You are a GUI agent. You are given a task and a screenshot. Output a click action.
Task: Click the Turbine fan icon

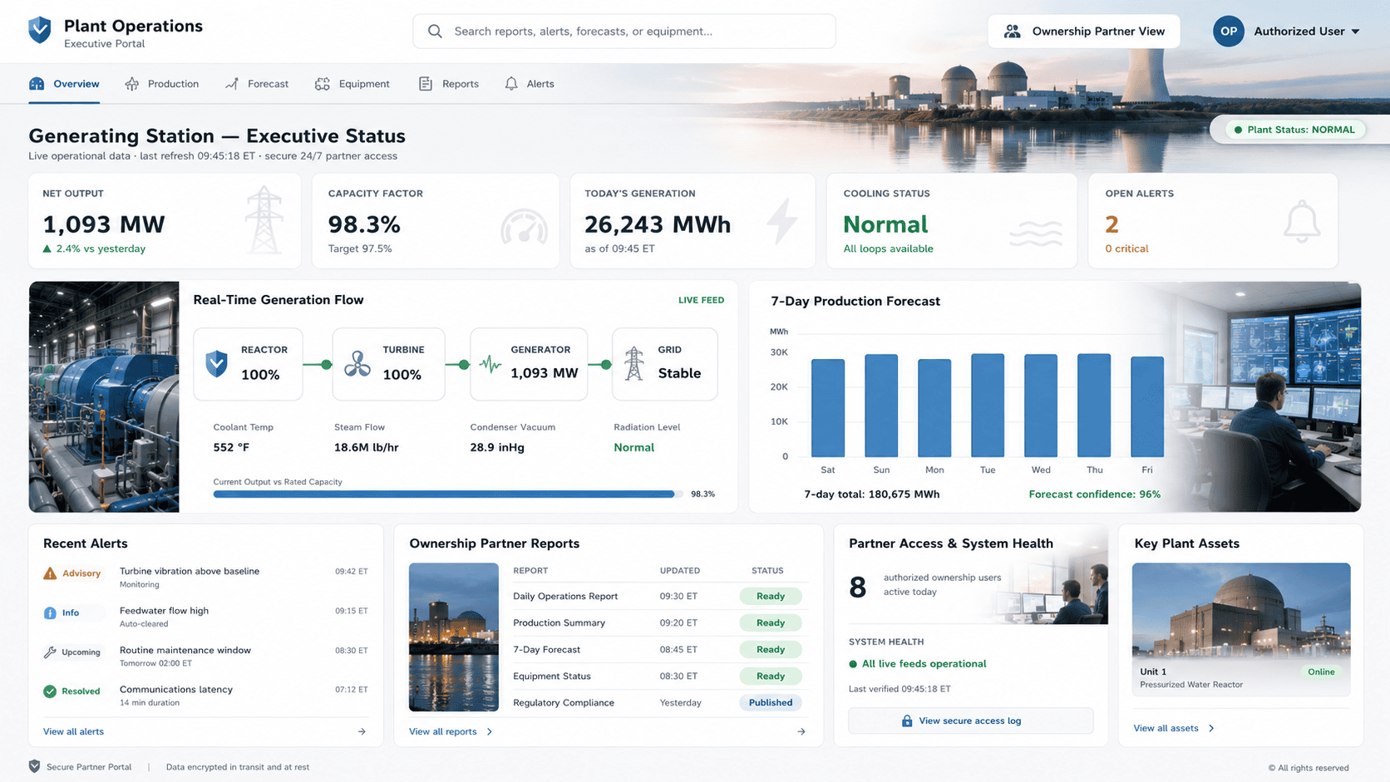357,364
